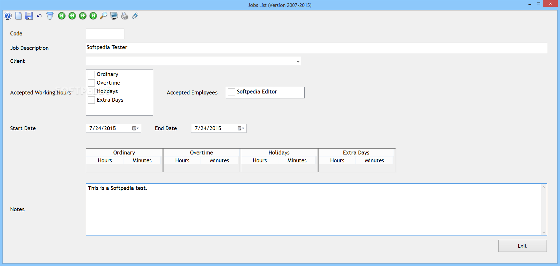Image resolution: width=560 pixels, height=266 pixels.
Task: Focus the Code input field
Action: pos(105,34)
